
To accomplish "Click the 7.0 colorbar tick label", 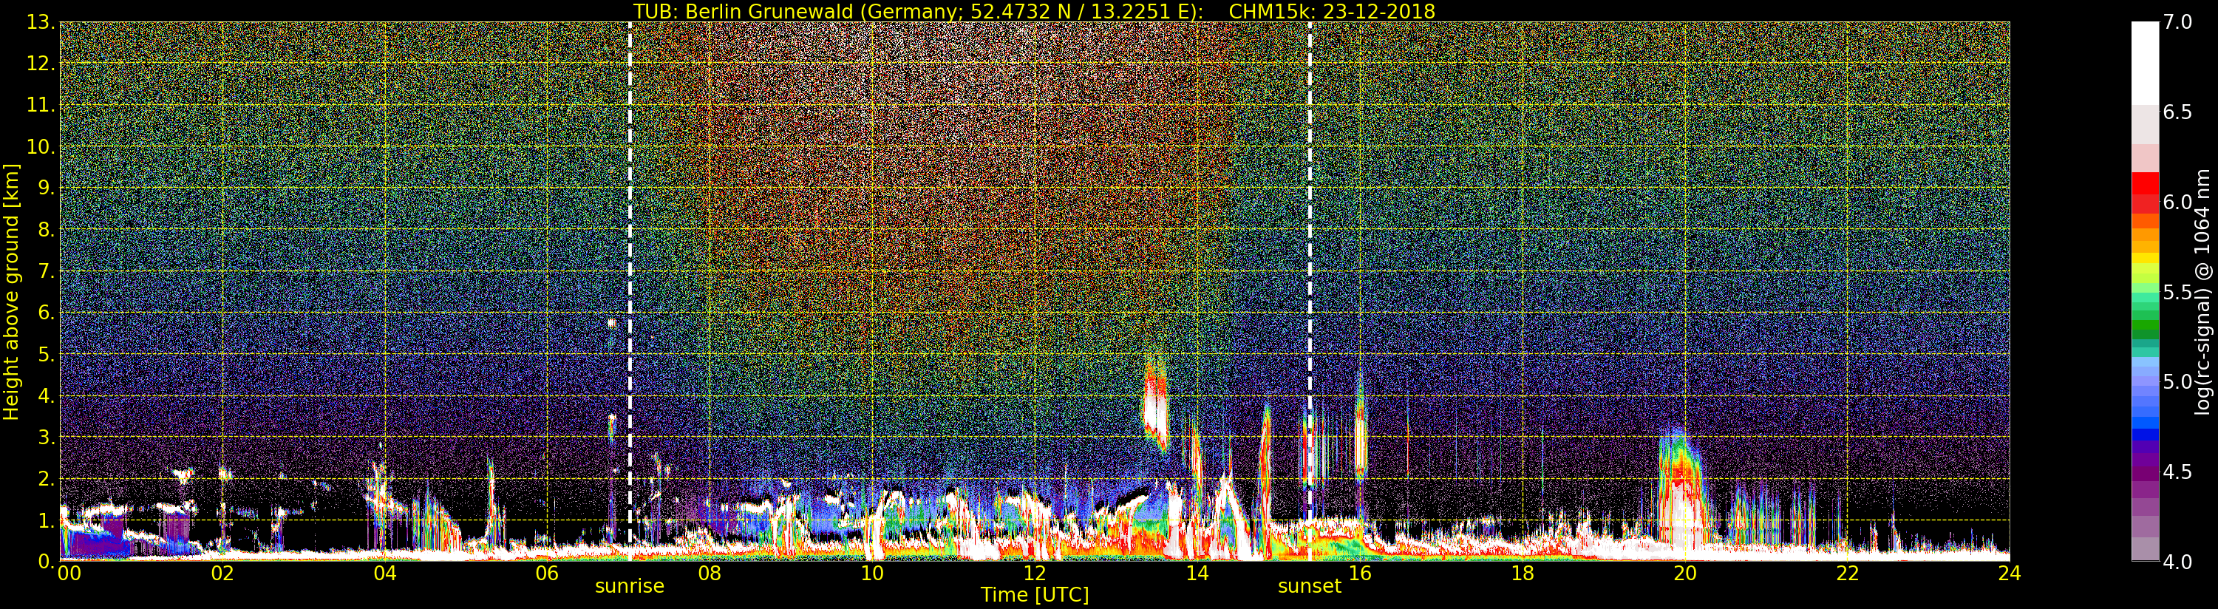I will coord(2177,22).
